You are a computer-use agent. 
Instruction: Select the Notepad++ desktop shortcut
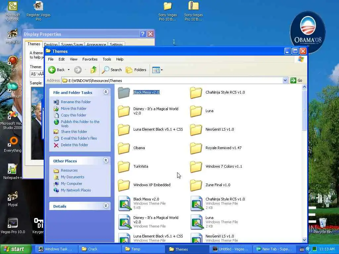[12, 172]
